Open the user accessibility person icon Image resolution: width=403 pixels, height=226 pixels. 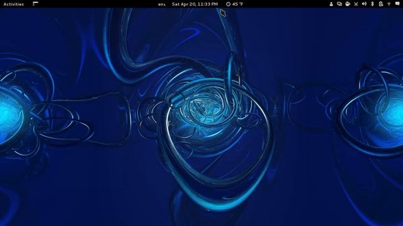pos(331,4)
